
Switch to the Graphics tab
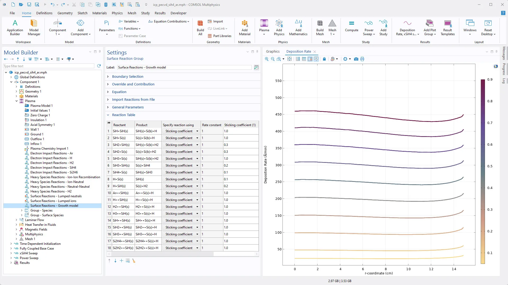(x=273, y=52)
